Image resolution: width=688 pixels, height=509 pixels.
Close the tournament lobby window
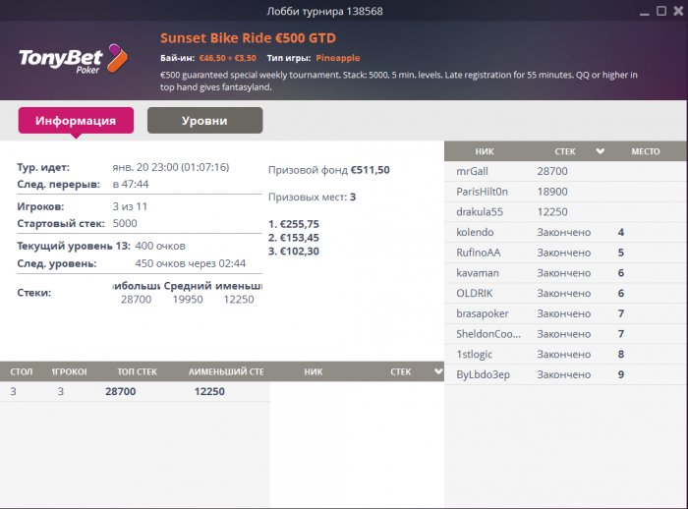coord(678,11)
